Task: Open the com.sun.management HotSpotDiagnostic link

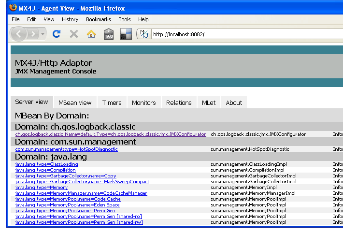Action: (66, 149)
